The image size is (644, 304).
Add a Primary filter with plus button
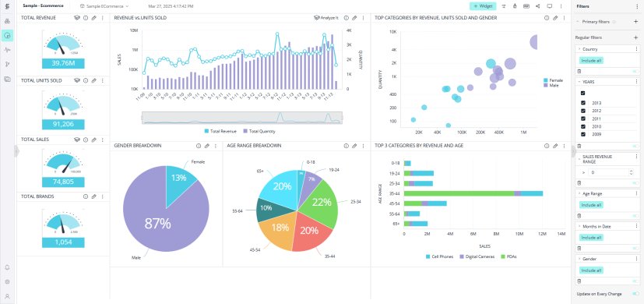[635, 21]
